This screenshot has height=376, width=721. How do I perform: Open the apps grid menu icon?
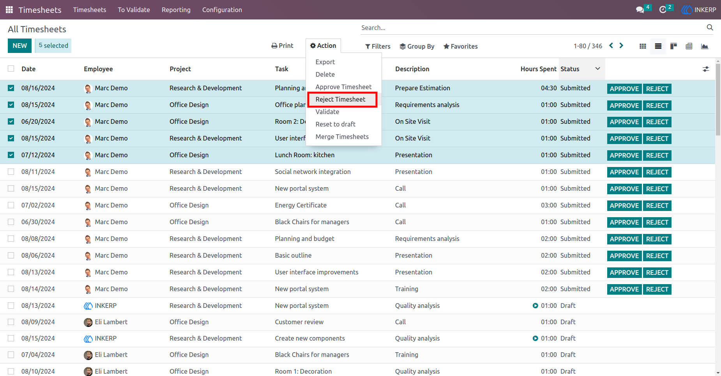coord(9,10)
